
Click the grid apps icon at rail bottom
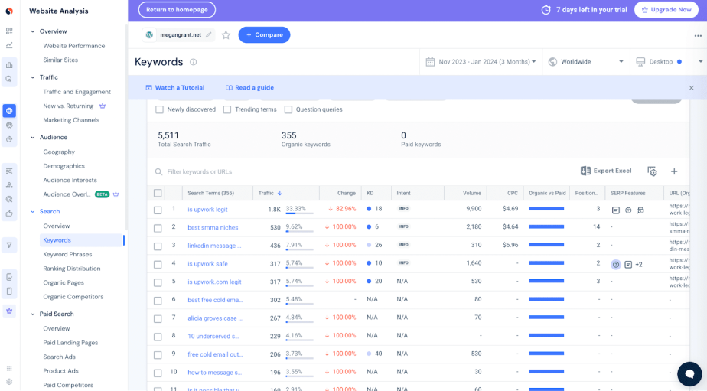tap(9, 369)
